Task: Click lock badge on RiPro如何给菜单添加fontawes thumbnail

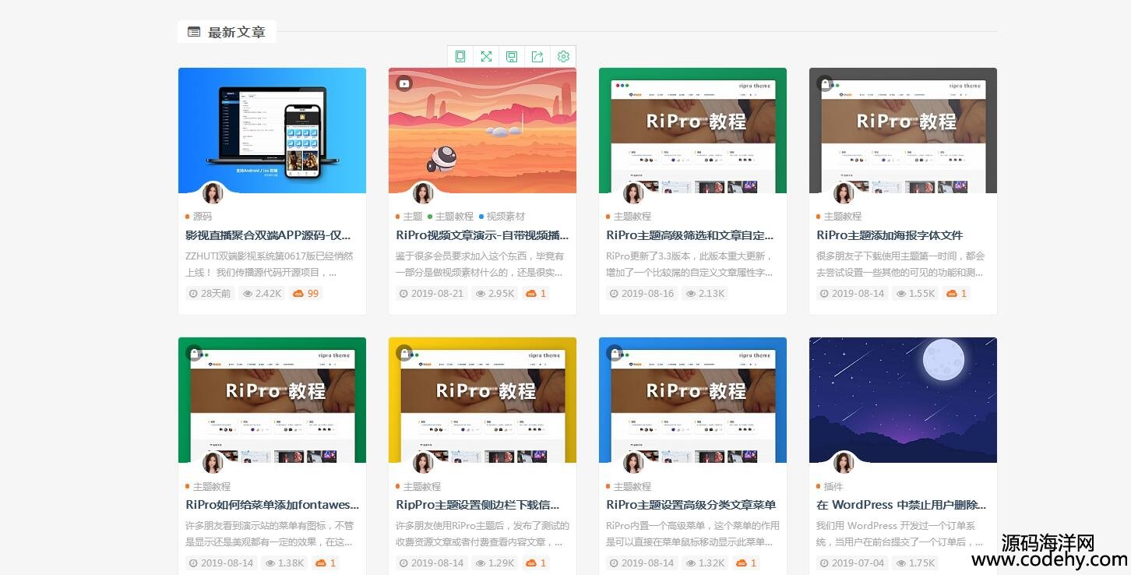Action: pyautogui.click(x=193, y=352)
